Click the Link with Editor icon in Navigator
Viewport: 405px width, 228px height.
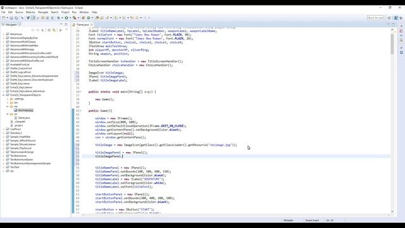[54, 30]
